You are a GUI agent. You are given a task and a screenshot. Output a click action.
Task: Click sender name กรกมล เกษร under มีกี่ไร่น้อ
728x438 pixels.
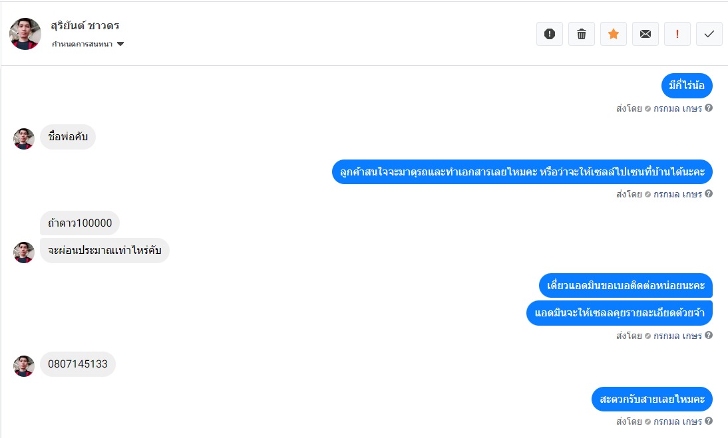(677, 108)
